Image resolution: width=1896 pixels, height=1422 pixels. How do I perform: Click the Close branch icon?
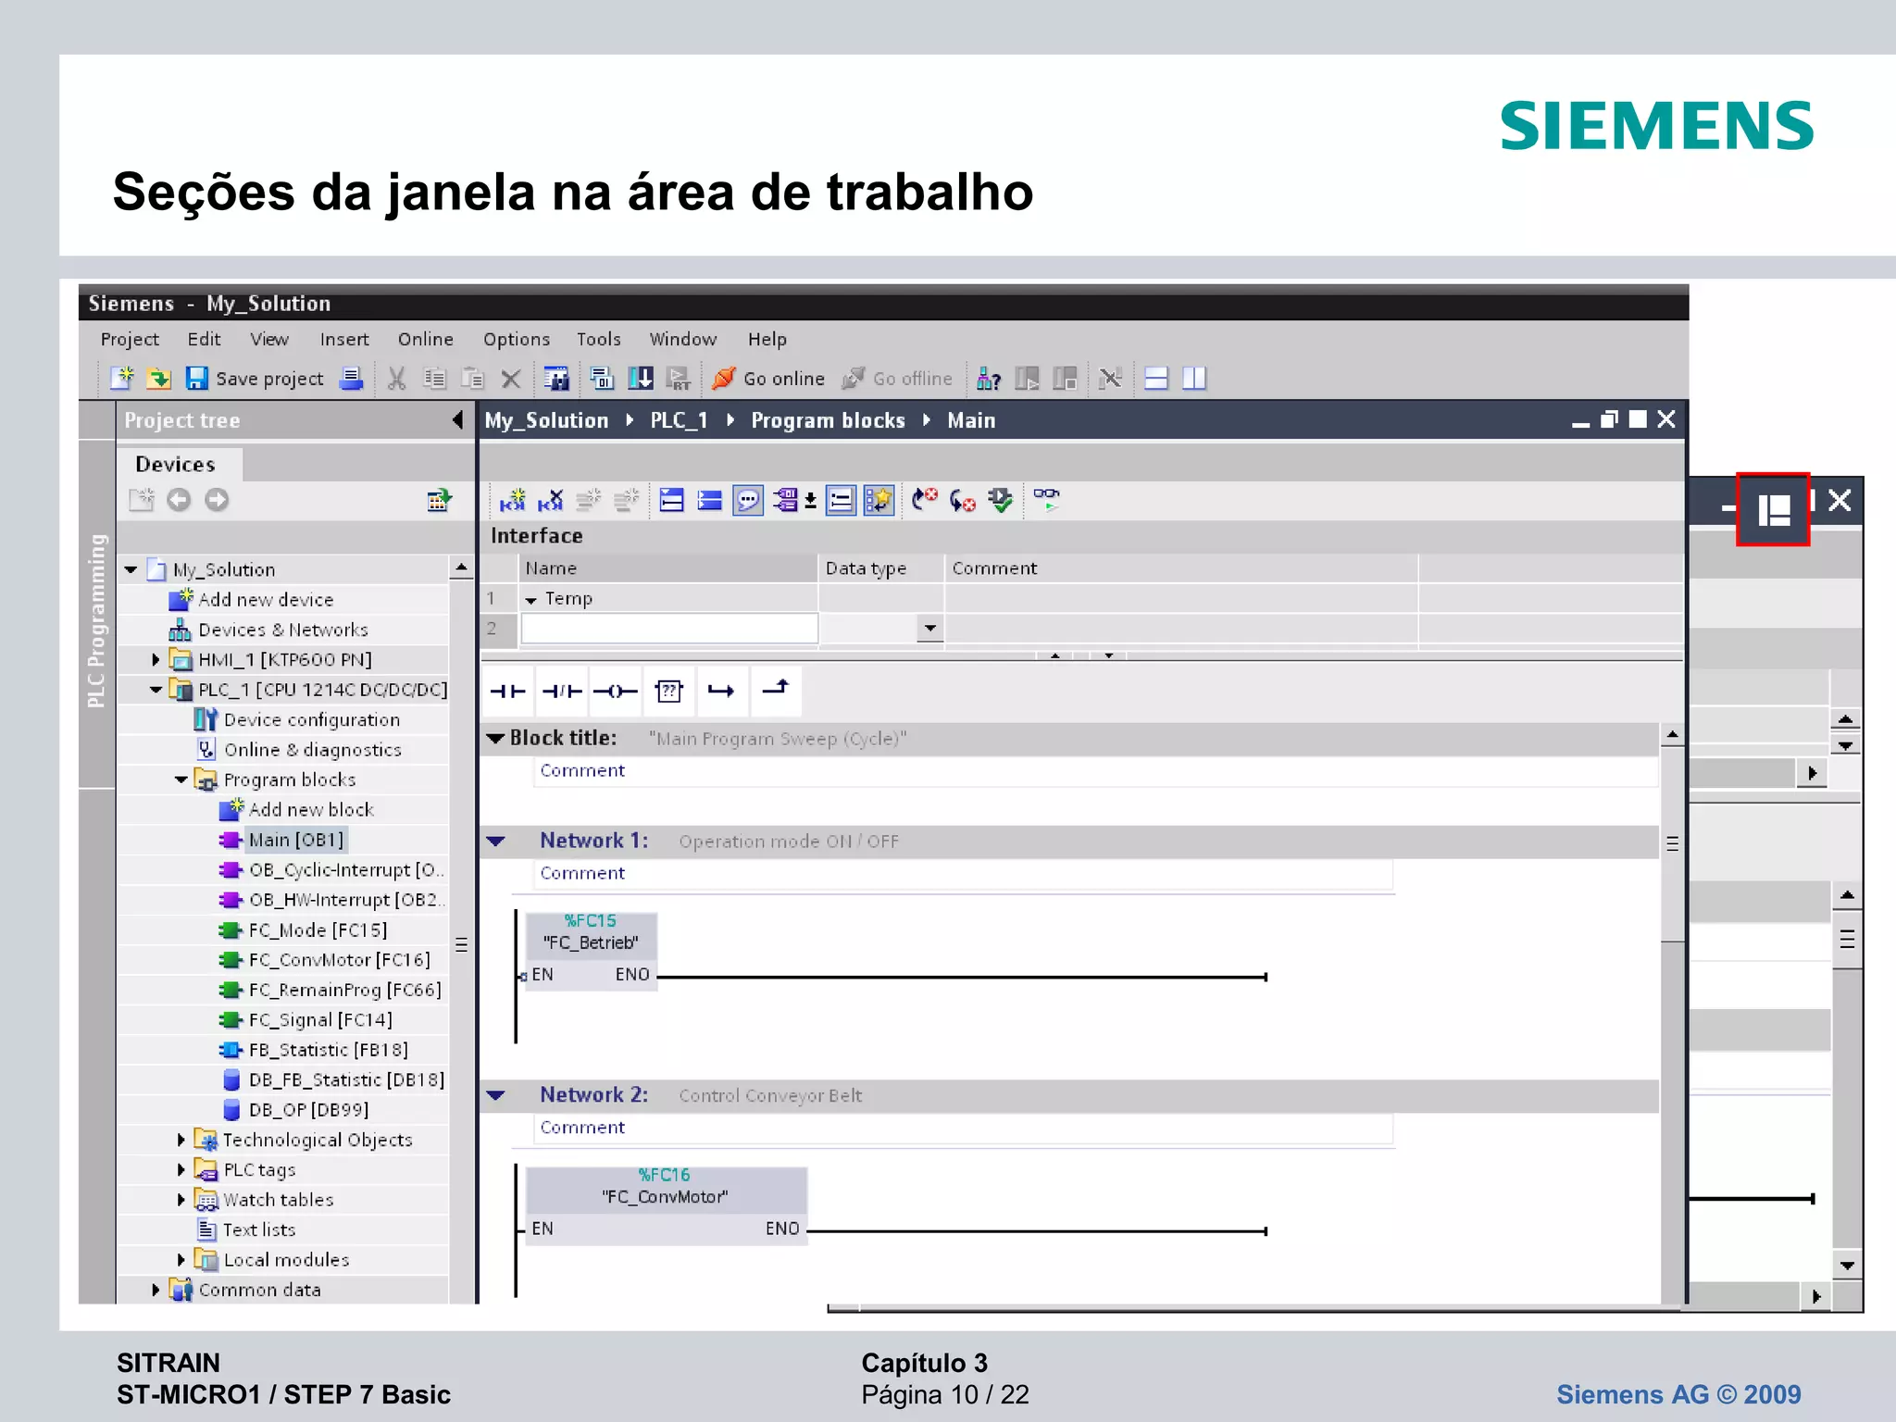[775, 691]
